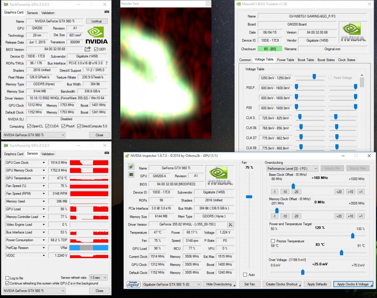377x298 pixels.
Task: Click the BIOS save/export arrow icon in GPU-Z
Action: [88, 49]
